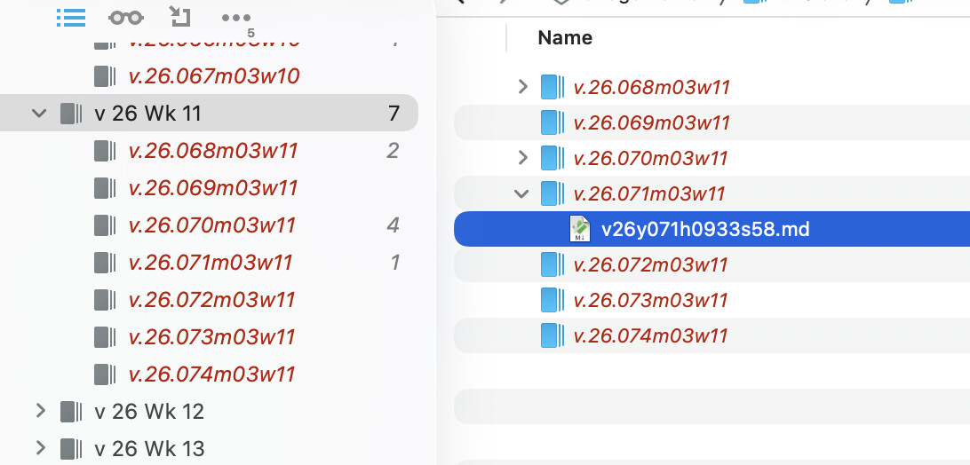The height and width of the screenshot is (465, 970).
Task: Collapse the v 26 Wk 11 group
Action: coord(39,114)
